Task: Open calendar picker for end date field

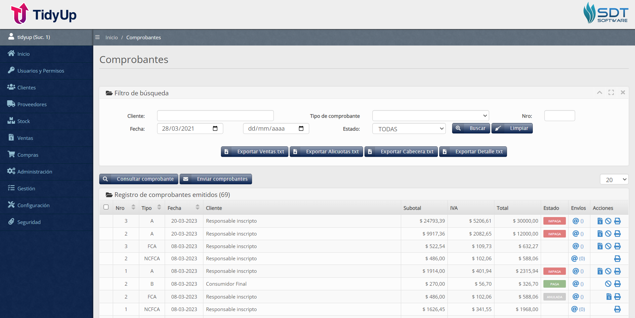Action: 301,128
